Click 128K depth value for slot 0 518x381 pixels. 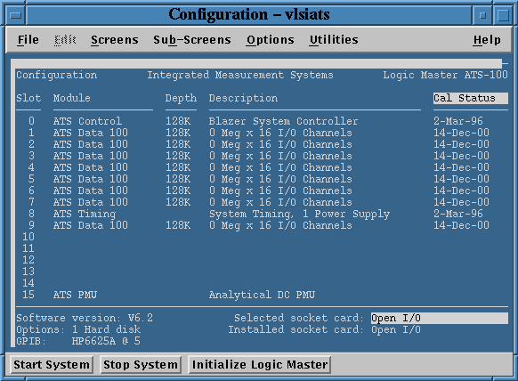pos(178,121)
